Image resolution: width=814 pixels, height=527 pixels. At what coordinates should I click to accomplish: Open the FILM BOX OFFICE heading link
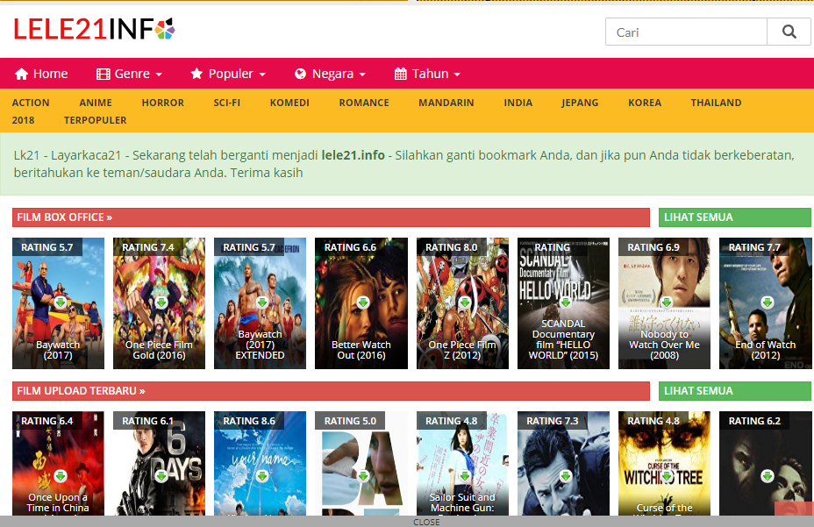(x=64, y=217)
